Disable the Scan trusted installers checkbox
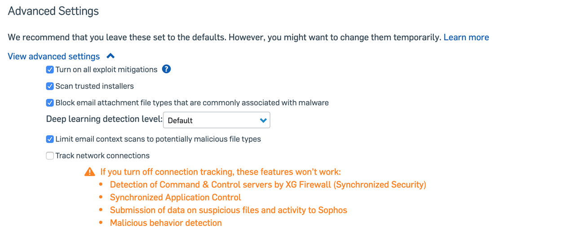This screenshot has width=575, height=243. [x=50, y=86]
